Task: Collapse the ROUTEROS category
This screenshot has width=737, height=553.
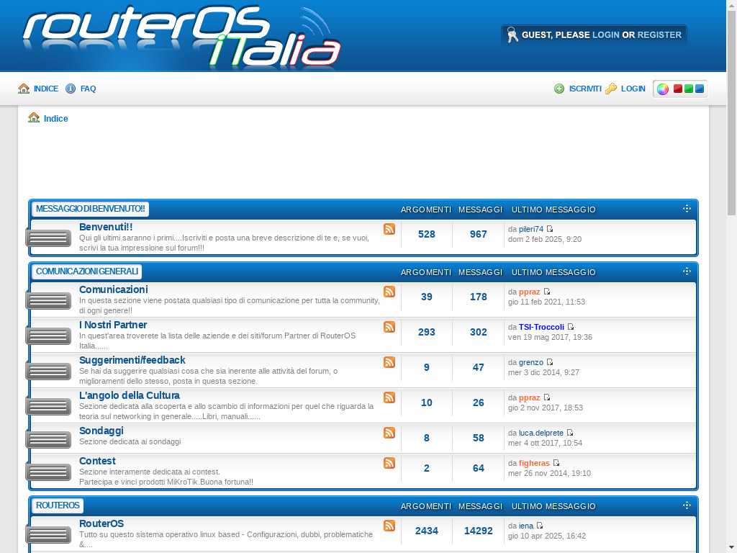Action: 687,505
